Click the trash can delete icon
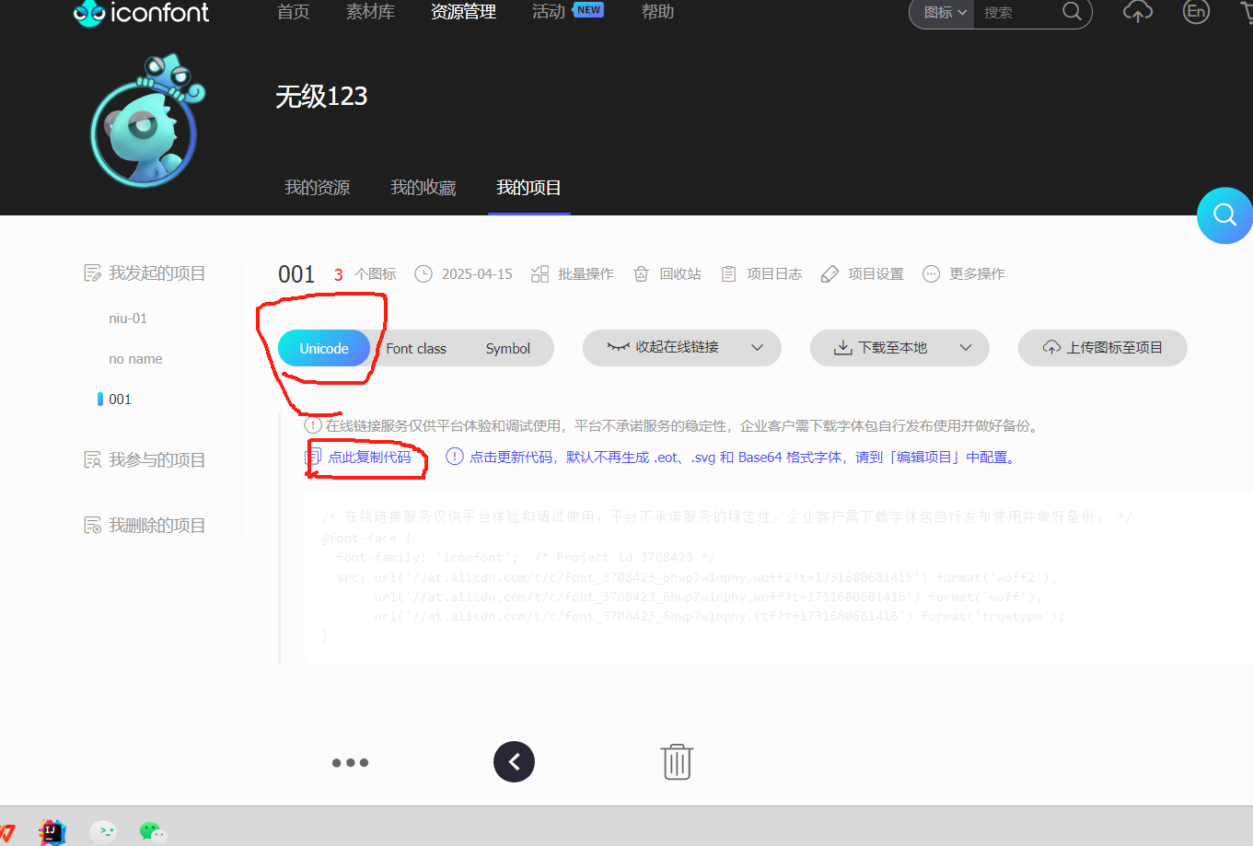 coord(677,762)
